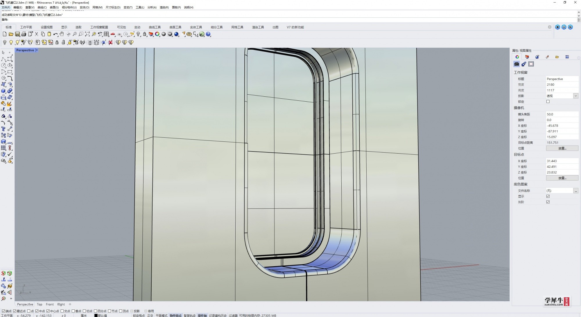Click the red car icon
Viewport: 581px width, 317px height.
[x=113, y=34]
